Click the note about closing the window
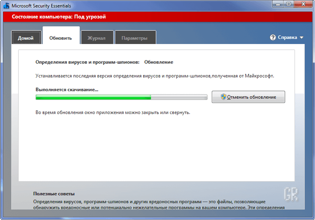The image size is (315, 220). point(113,112)
